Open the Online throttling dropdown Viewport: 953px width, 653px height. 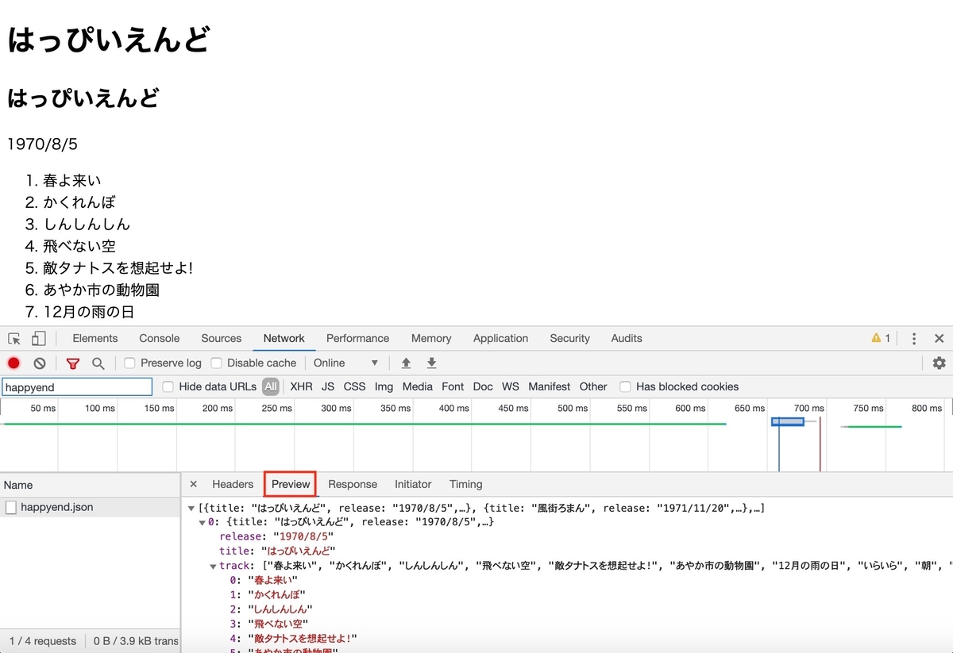tap(345, 363)
